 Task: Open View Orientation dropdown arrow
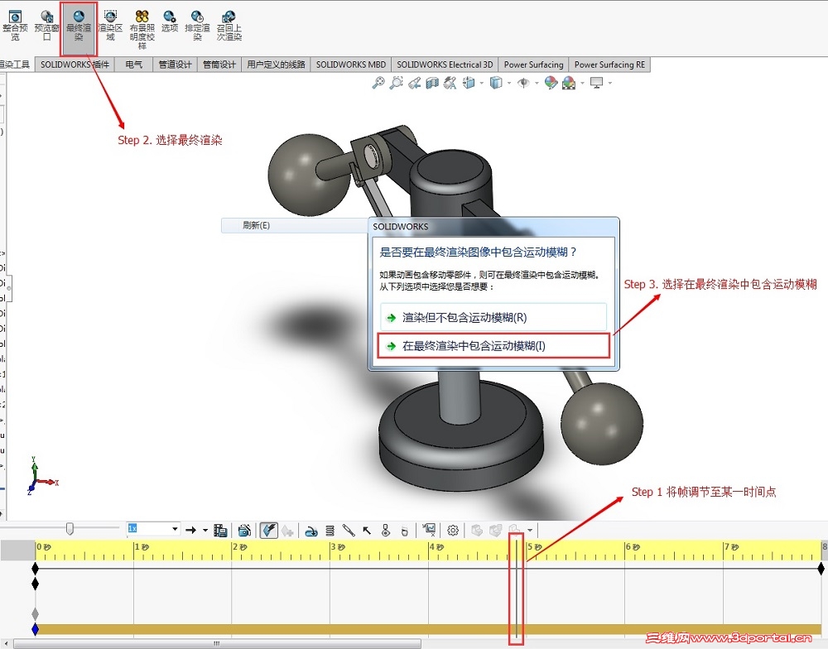(x=482, y=83)
